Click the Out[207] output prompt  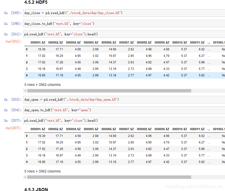pos(14,128)
